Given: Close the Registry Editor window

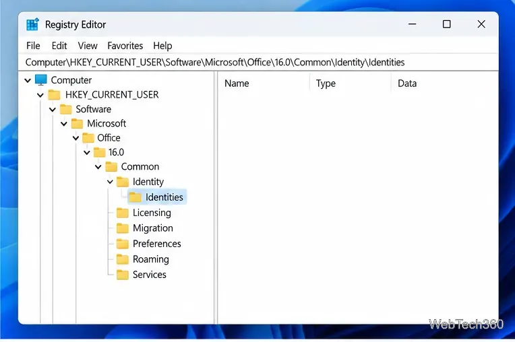Looking at the screenshot, I should (481, 24).
